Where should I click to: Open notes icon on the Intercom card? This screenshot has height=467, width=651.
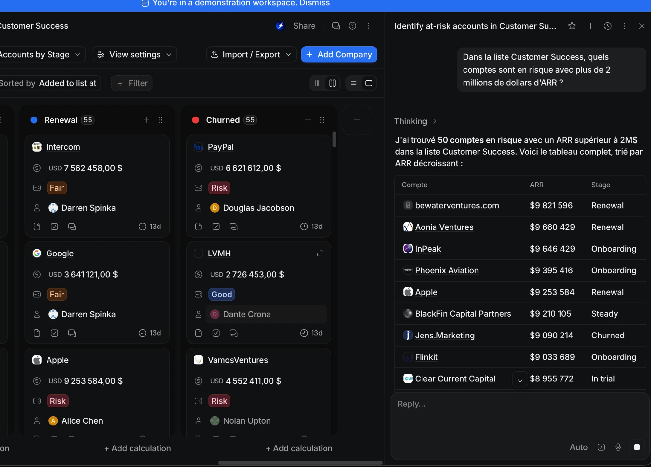(37, 227)
